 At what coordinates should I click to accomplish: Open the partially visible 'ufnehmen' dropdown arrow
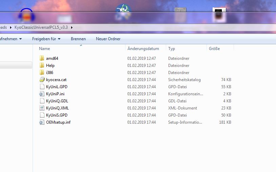tap(20, 39)
